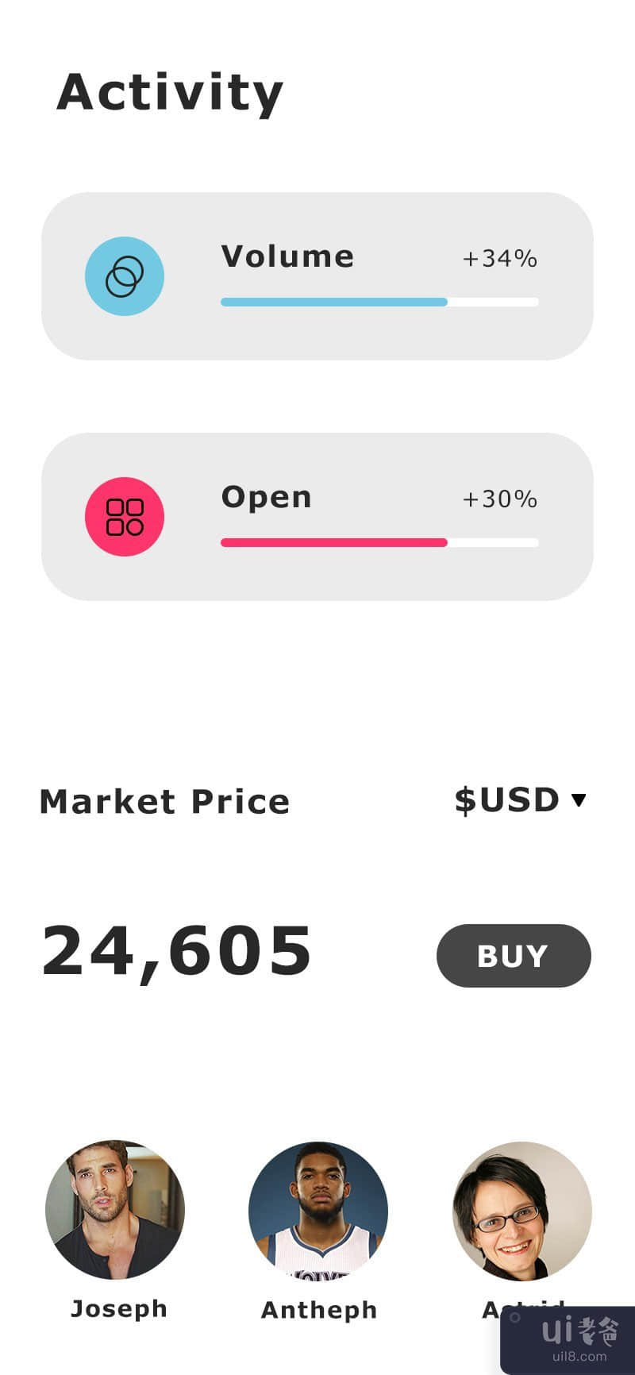Image resolution: width=635 pixels, height=1375 pixels.
Task: Click the +30% Open percentage
Action: coord(500,499)
